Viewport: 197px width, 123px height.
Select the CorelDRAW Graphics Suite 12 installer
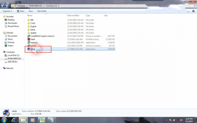click(42, 36)
